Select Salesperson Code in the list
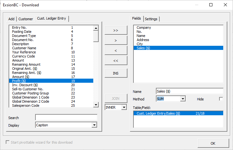 (x=51, y=105)
